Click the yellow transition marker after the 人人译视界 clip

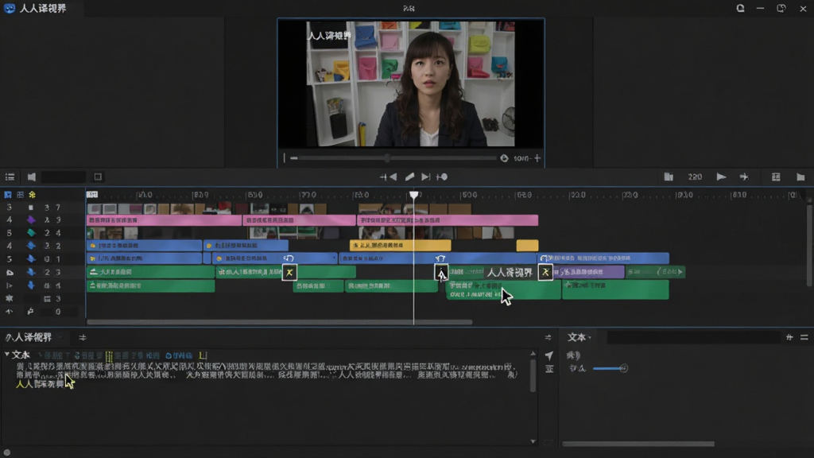coord(545,272)
